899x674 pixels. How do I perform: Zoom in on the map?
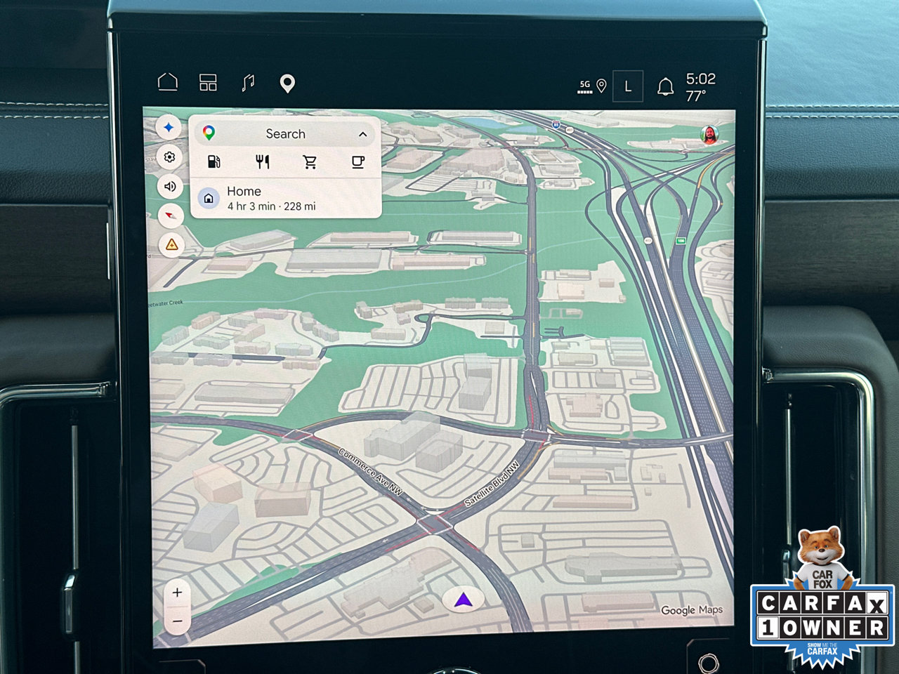[x=177, y=593]
